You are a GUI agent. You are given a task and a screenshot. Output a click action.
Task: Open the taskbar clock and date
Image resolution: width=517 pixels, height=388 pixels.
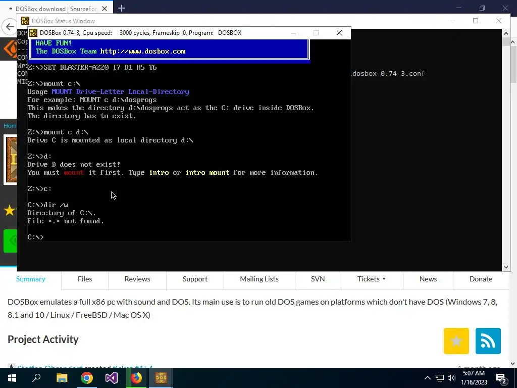click(x=474, y=378)
